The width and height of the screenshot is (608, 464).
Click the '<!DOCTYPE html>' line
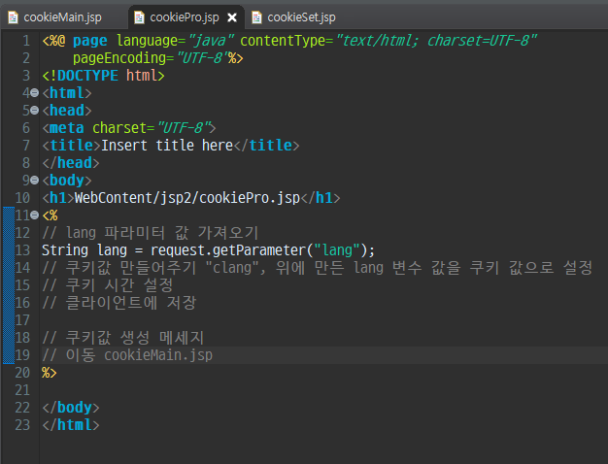103,75
